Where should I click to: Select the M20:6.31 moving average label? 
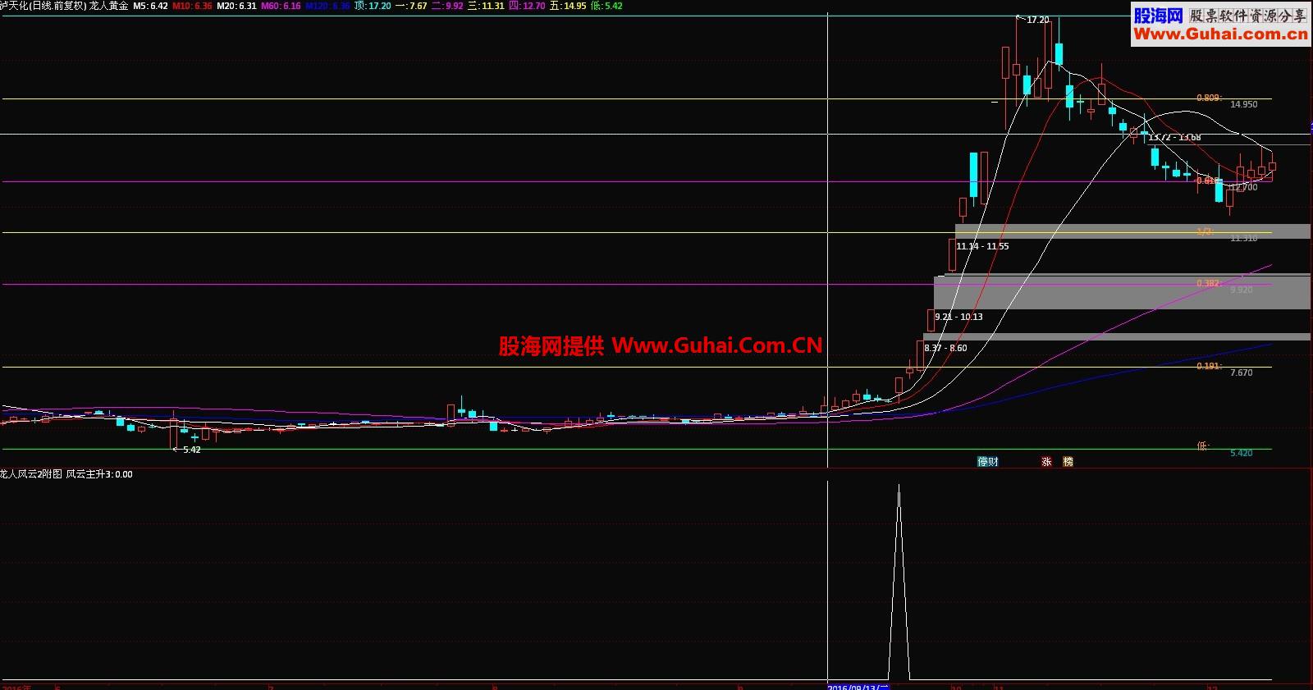tap(237, 6)
